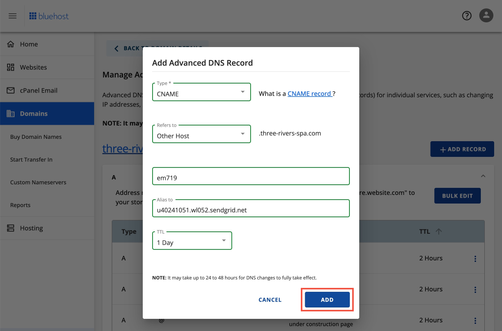Click the back chevron near Back to Domain Details
The image size is (502, 331).
116,48
